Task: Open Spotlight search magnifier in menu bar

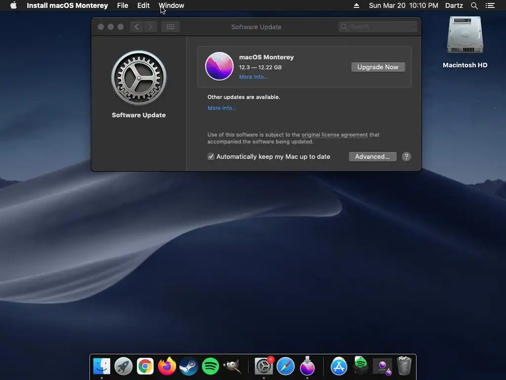Action: 474,5
